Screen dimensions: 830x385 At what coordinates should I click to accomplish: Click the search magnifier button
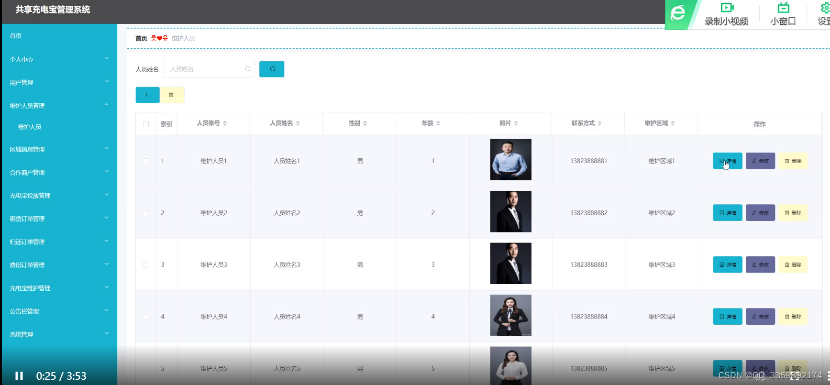272,69
